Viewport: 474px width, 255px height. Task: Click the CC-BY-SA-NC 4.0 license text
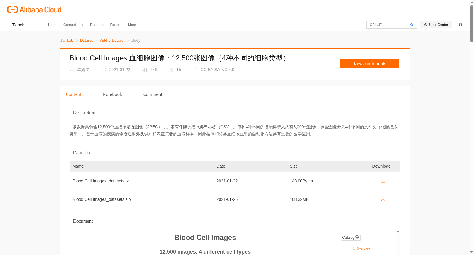pyautogui.click(x=217, y=70)
